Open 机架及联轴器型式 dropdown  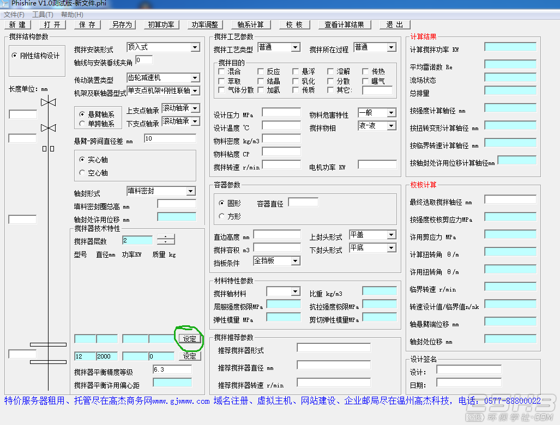click(x=163, y=90)
